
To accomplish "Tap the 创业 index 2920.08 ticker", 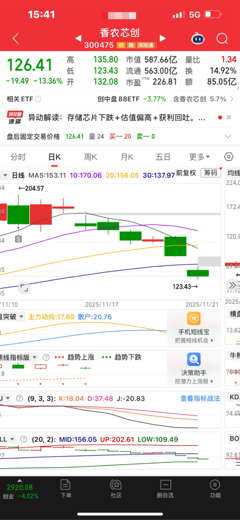I will point(21,492).
